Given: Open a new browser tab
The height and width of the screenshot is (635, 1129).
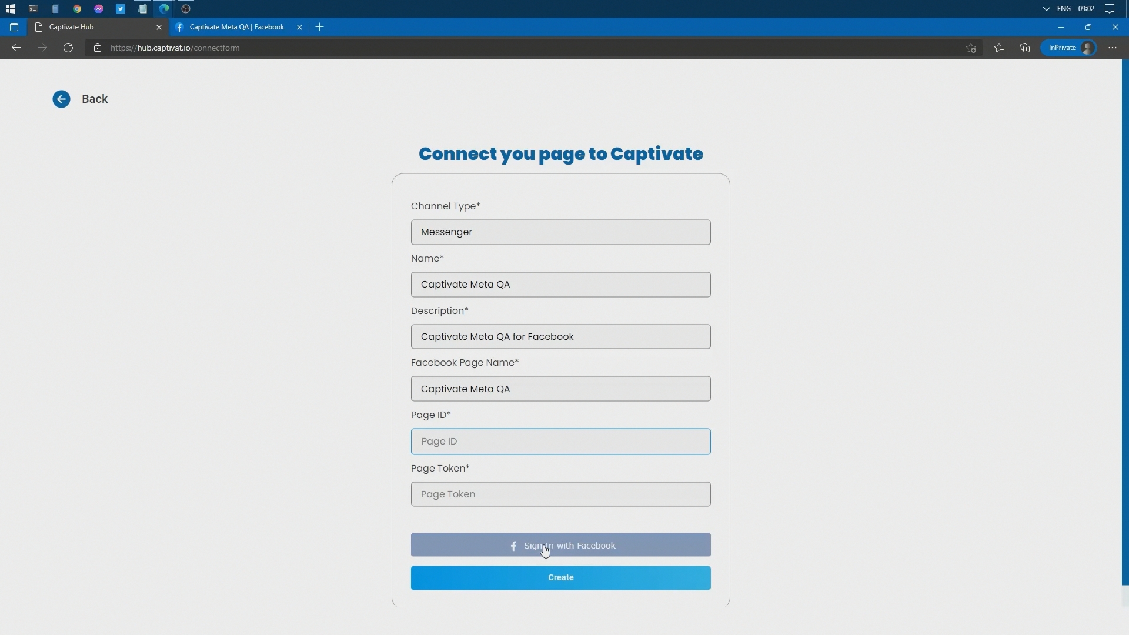Looking at the screenshot, I should point(320,27).
